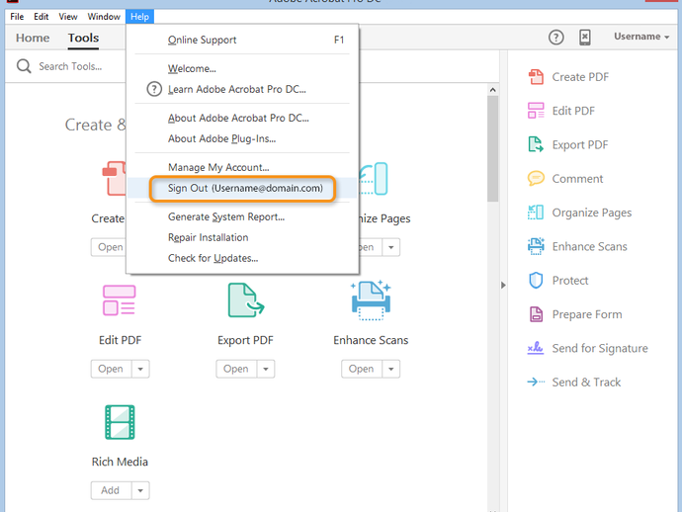Select the Welcome... menu entry
The height and width of the screenshot is (512, 682).
pos(242,69)
